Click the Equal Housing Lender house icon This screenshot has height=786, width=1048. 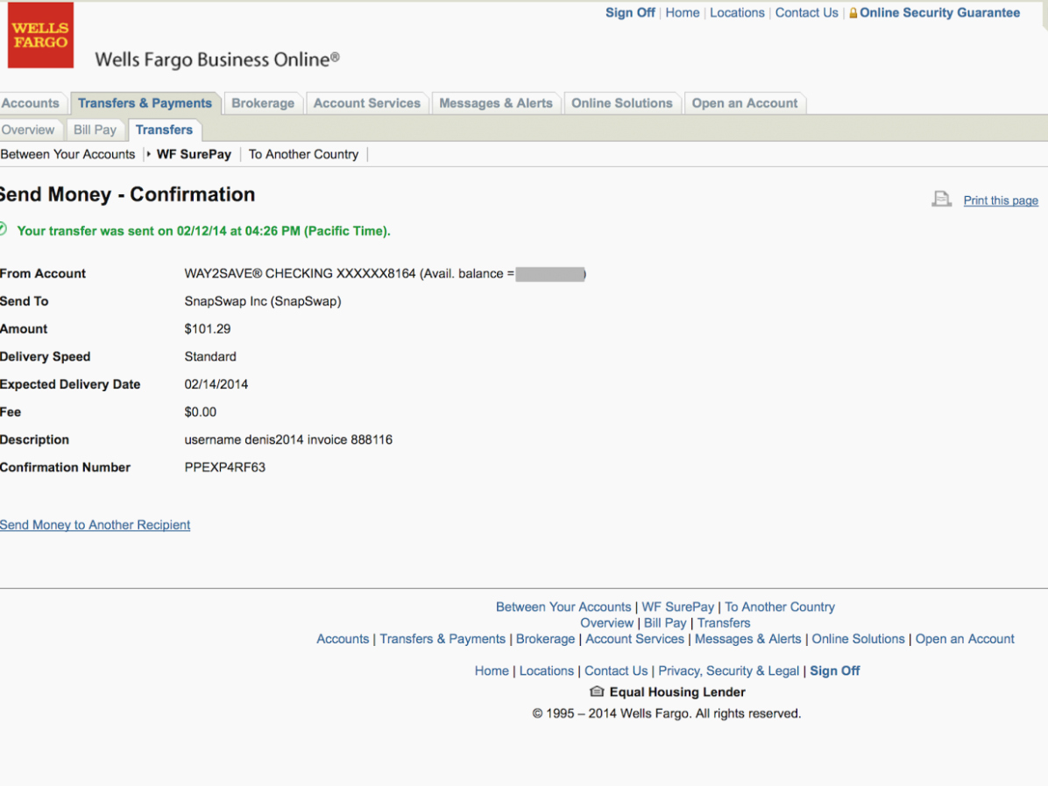pyautogui.click(x=597, y=691)
